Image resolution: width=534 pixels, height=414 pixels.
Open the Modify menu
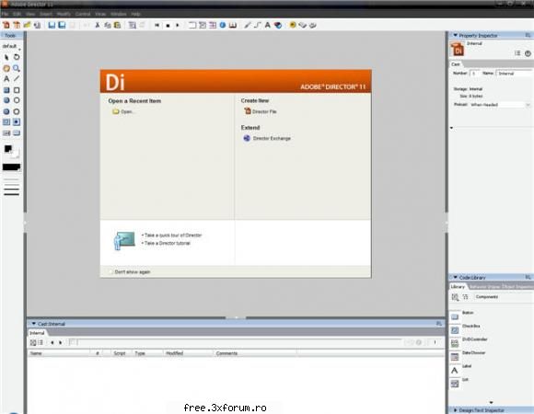click(x=64, y=14)
